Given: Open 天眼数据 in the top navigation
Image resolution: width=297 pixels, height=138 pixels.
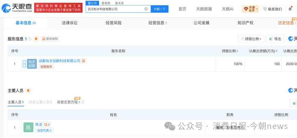Looking at the screenshot, I should 204,9.
